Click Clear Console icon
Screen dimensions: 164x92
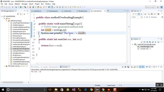click(x=132, y=67)
